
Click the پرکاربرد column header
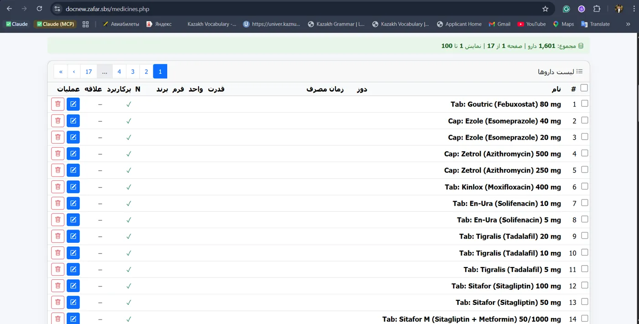click(119, 89)
